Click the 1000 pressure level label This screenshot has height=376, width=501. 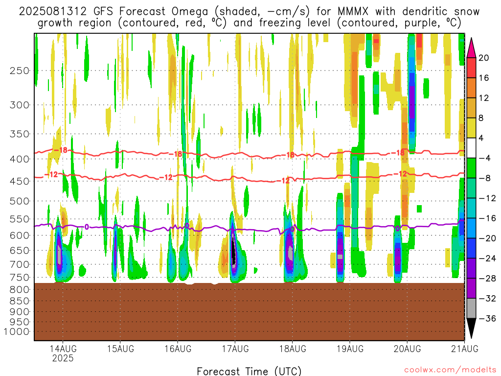coord(17,331)
